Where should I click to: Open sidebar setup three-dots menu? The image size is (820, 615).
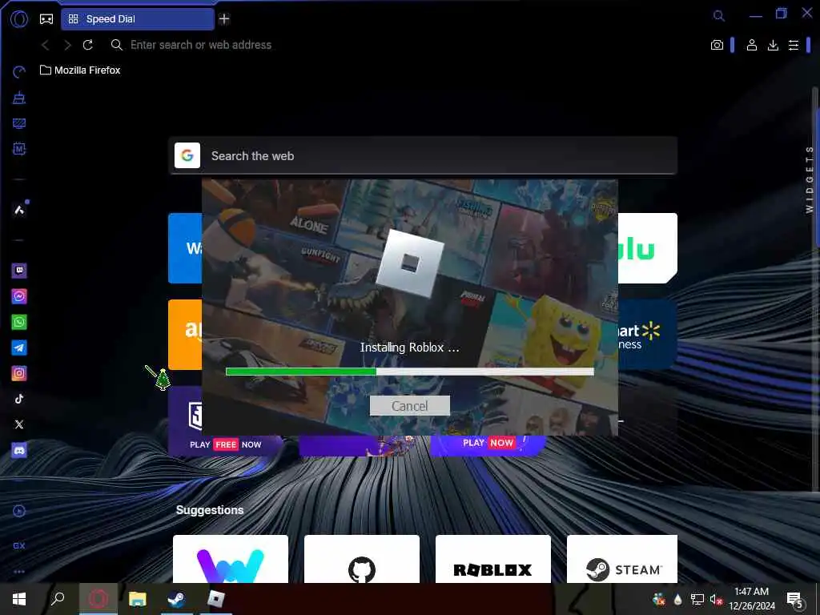(x=19, y=572)
